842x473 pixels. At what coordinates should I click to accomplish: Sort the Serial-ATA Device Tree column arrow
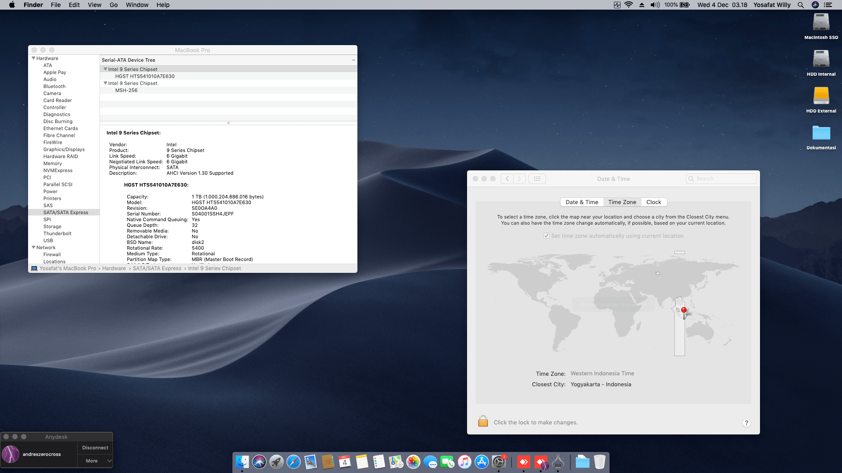[x=353, y=60]
